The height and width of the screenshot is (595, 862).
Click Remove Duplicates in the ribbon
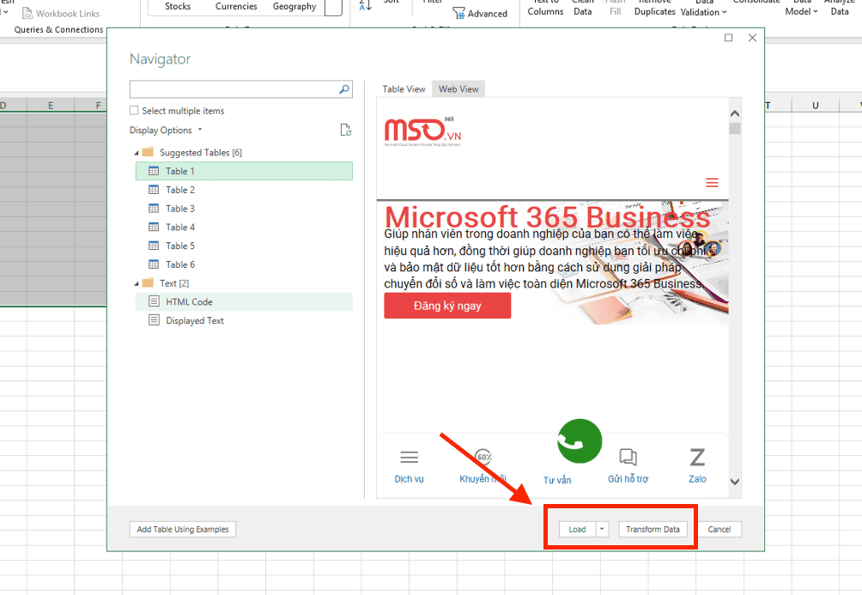tap(655, 9)
